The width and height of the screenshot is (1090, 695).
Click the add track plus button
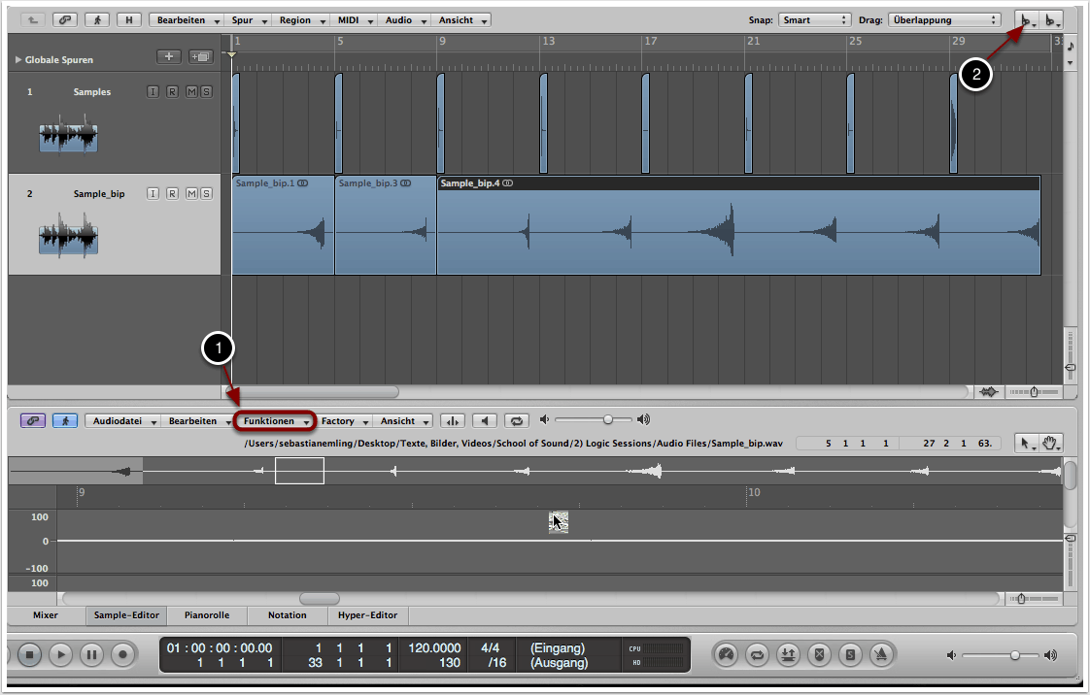(170, 57)
